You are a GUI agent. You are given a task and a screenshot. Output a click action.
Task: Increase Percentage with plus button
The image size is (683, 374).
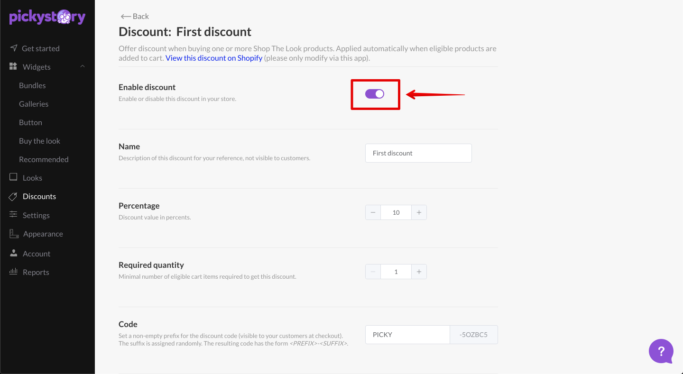[x=419, y=212]
